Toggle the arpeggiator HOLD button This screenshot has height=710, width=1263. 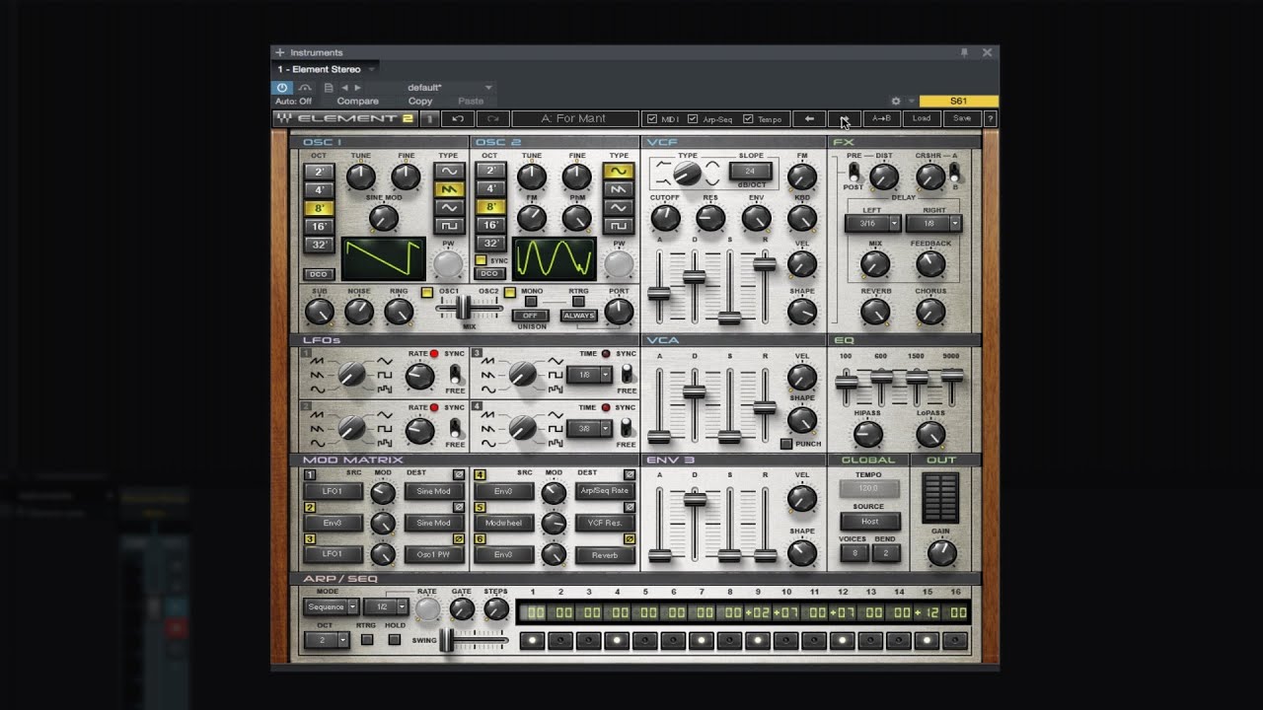click(395, 640)
